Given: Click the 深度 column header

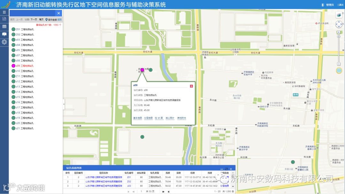Looking at the screenshot, I should point(179,173).
